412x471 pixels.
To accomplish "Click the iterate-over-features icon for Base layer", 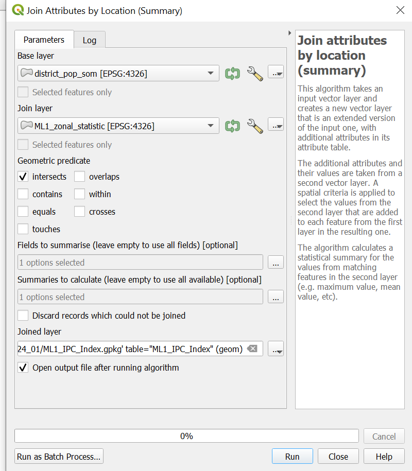I will 232,74.
